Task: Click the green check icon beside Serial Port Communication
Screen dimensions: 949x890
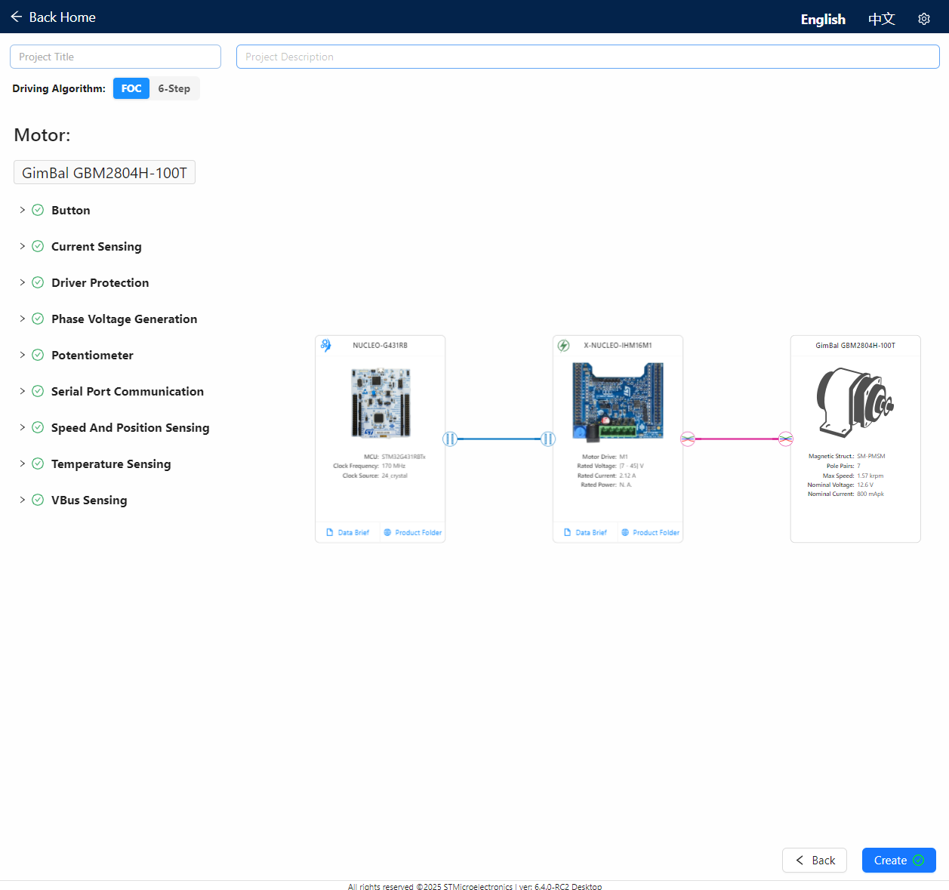Action: [38, 391]
